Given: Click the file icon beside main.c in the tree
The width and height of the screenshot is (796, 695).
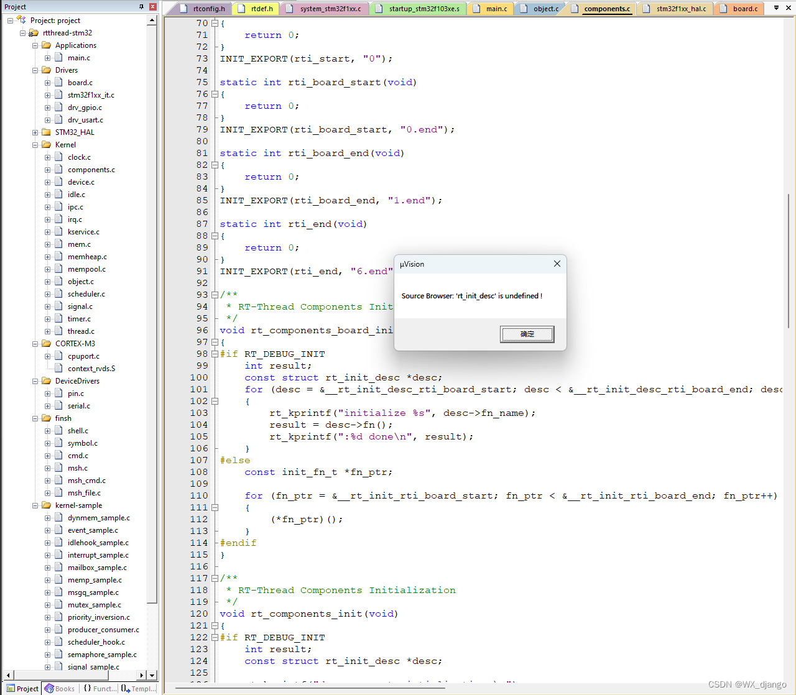Looking at the screenshot, I should (x=58, y=57).
